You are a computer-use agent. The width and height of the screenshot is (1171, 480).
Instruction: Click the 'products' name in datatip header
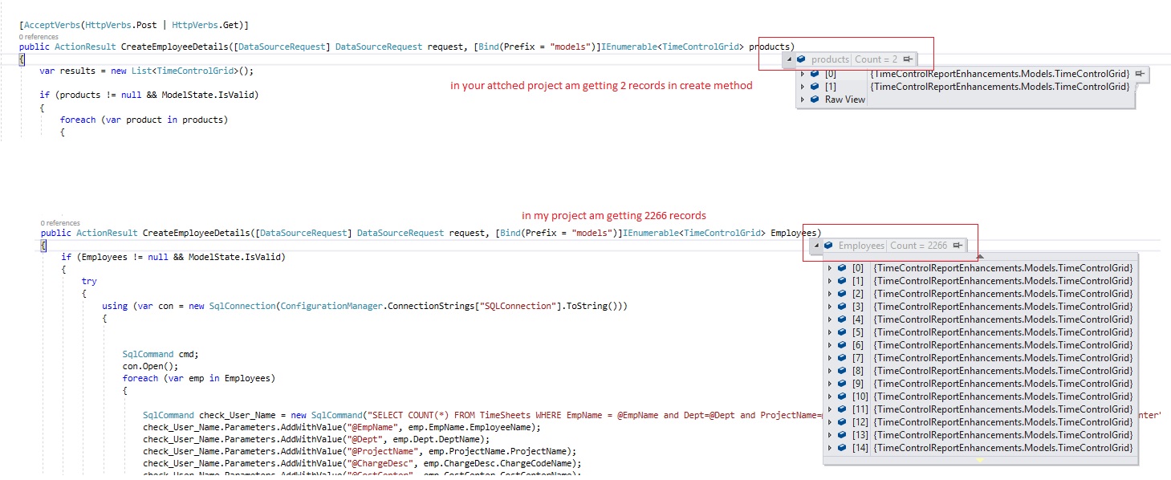point(830,59)
